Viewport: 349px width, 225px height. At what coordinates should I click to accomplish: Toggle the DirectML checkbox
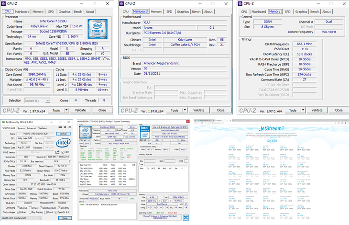tap(59, 208)
